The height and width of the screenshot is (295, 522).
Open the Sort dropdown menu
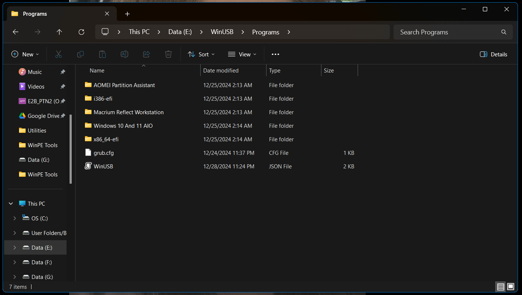pos(201,54)
